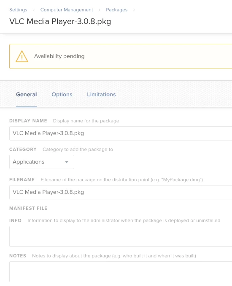Screen dimensions: 232x286
Task: Click the yellow warning triangle icon
Action: (22, 56)
